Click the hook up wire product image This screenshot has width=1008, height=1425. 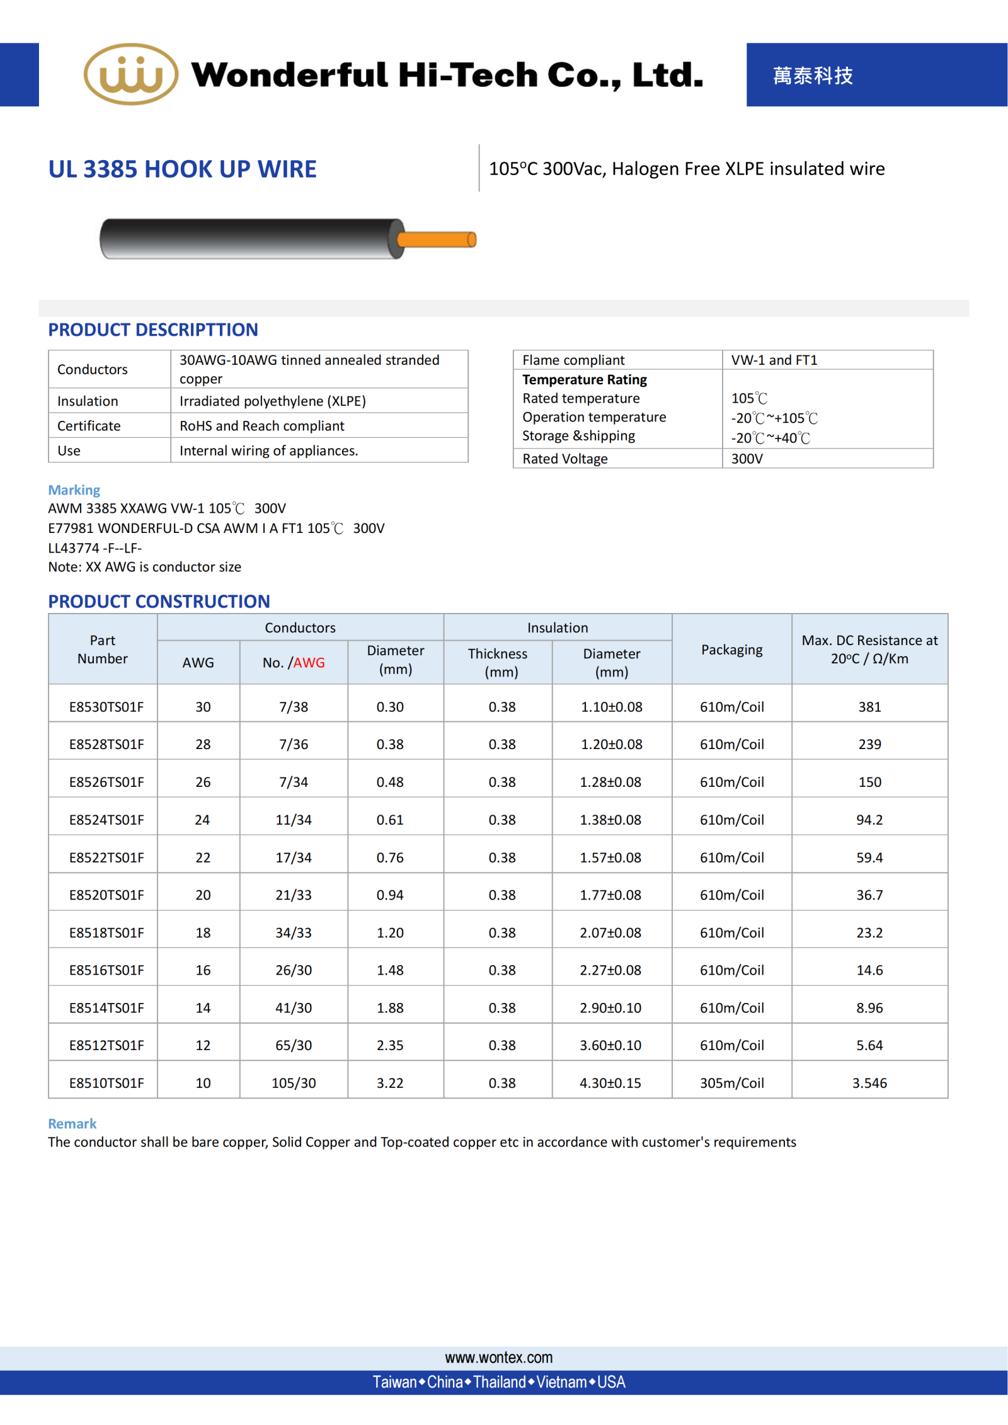pos(288,239)
